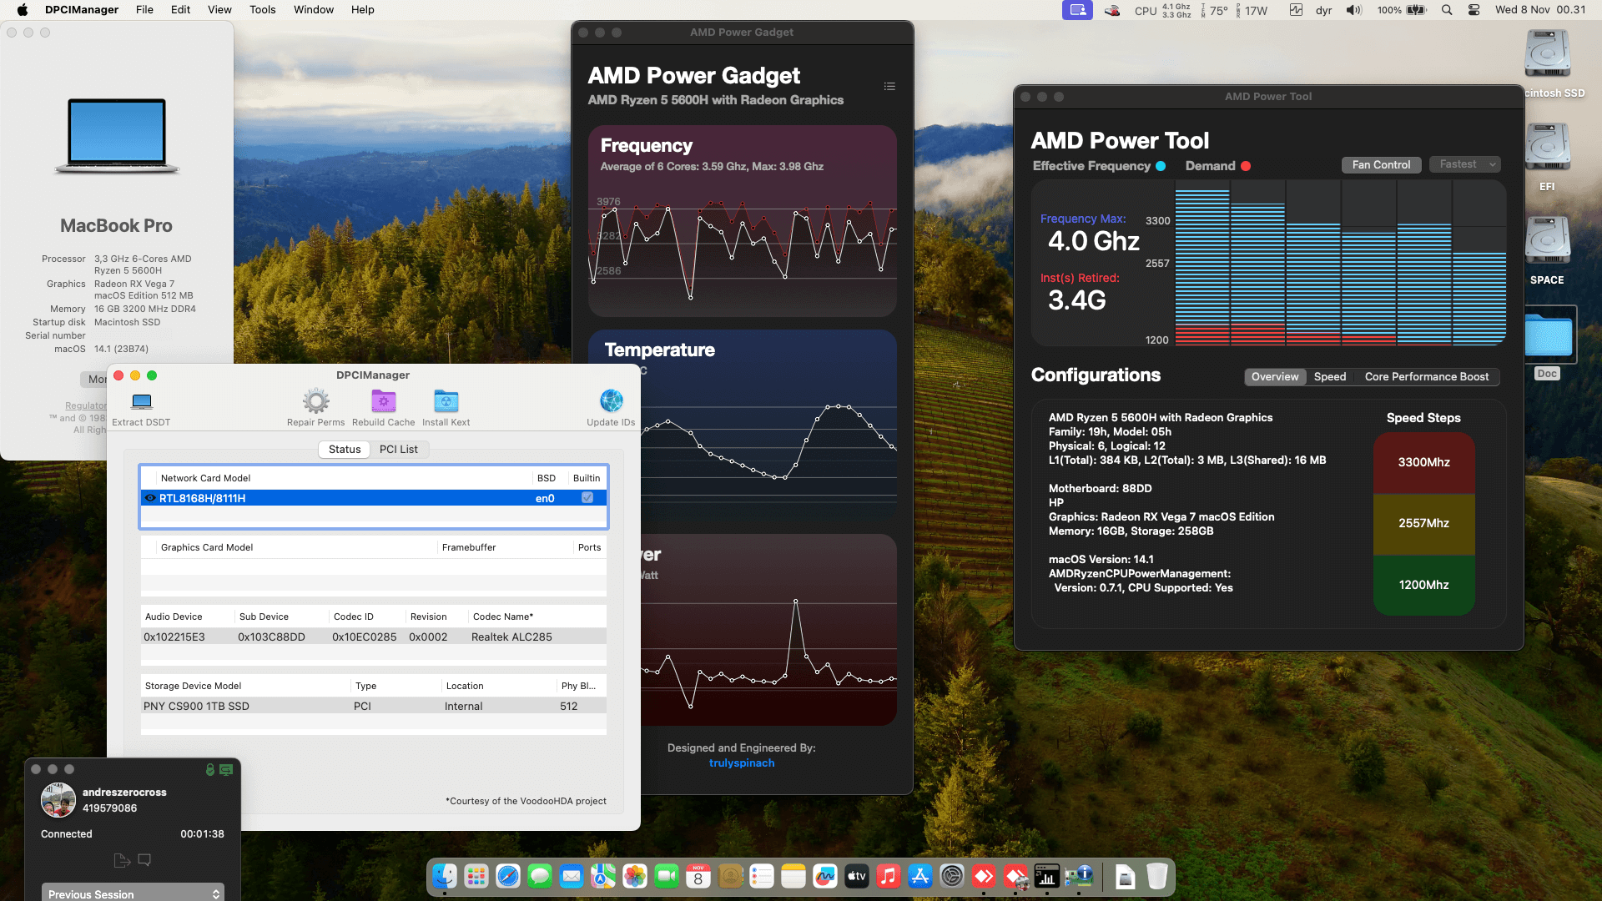Viewport: 1602px width, 901px height.
Task: Click the 2557Mhz olive speed step
Action: point(1423,523)
